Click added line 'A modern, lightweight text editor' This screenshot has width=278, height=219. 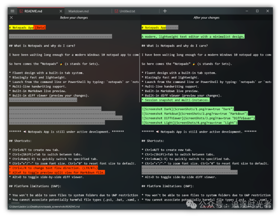[x=193, y=36]
